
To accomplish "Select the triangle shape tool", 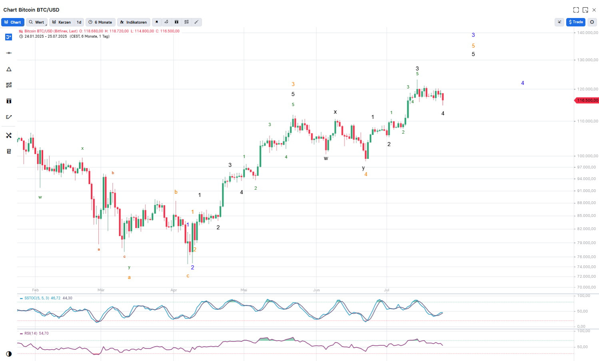I will [x=9, y=69].
